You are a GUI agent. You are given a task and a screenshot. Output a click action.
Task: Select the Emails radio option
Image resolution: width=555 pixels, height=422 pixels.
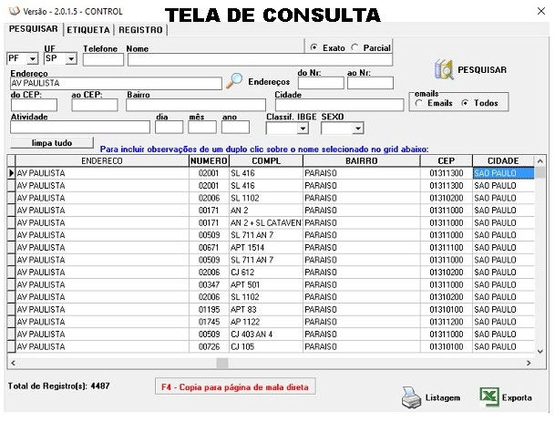[419, 103]
